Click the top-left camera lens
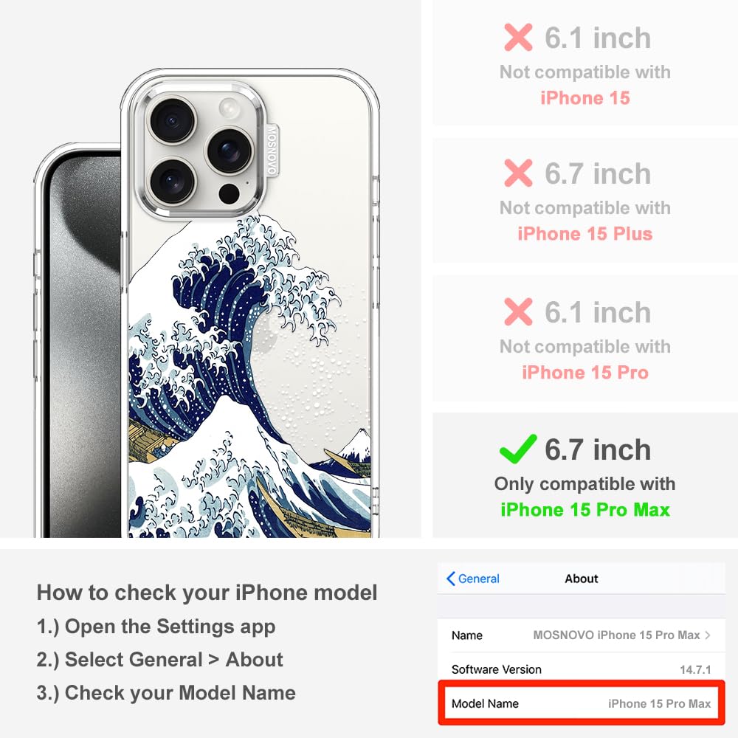 pos(172,120)
